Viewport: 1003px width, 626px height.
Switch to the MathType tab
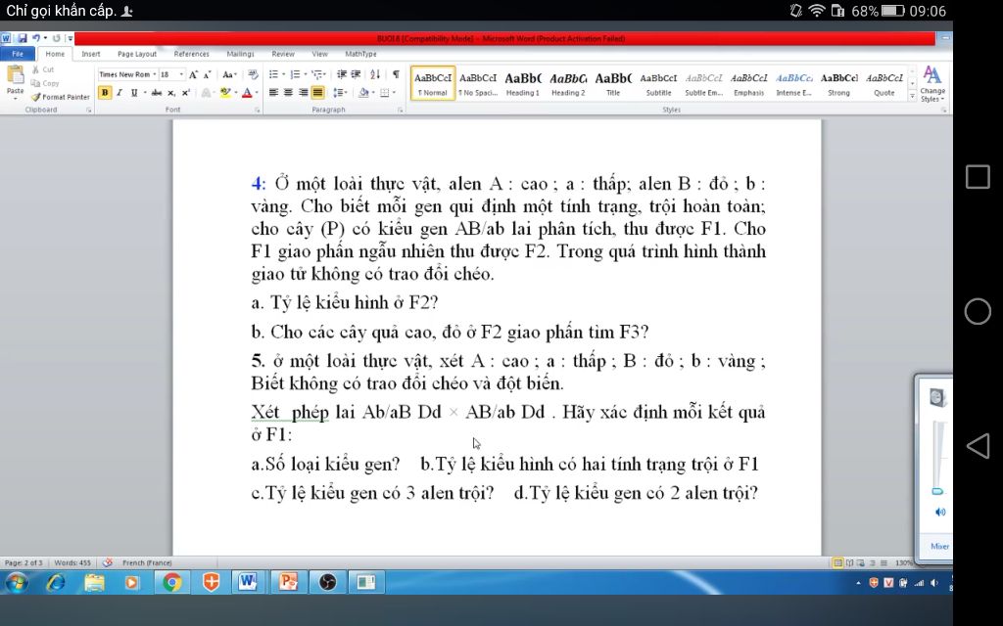360,55
